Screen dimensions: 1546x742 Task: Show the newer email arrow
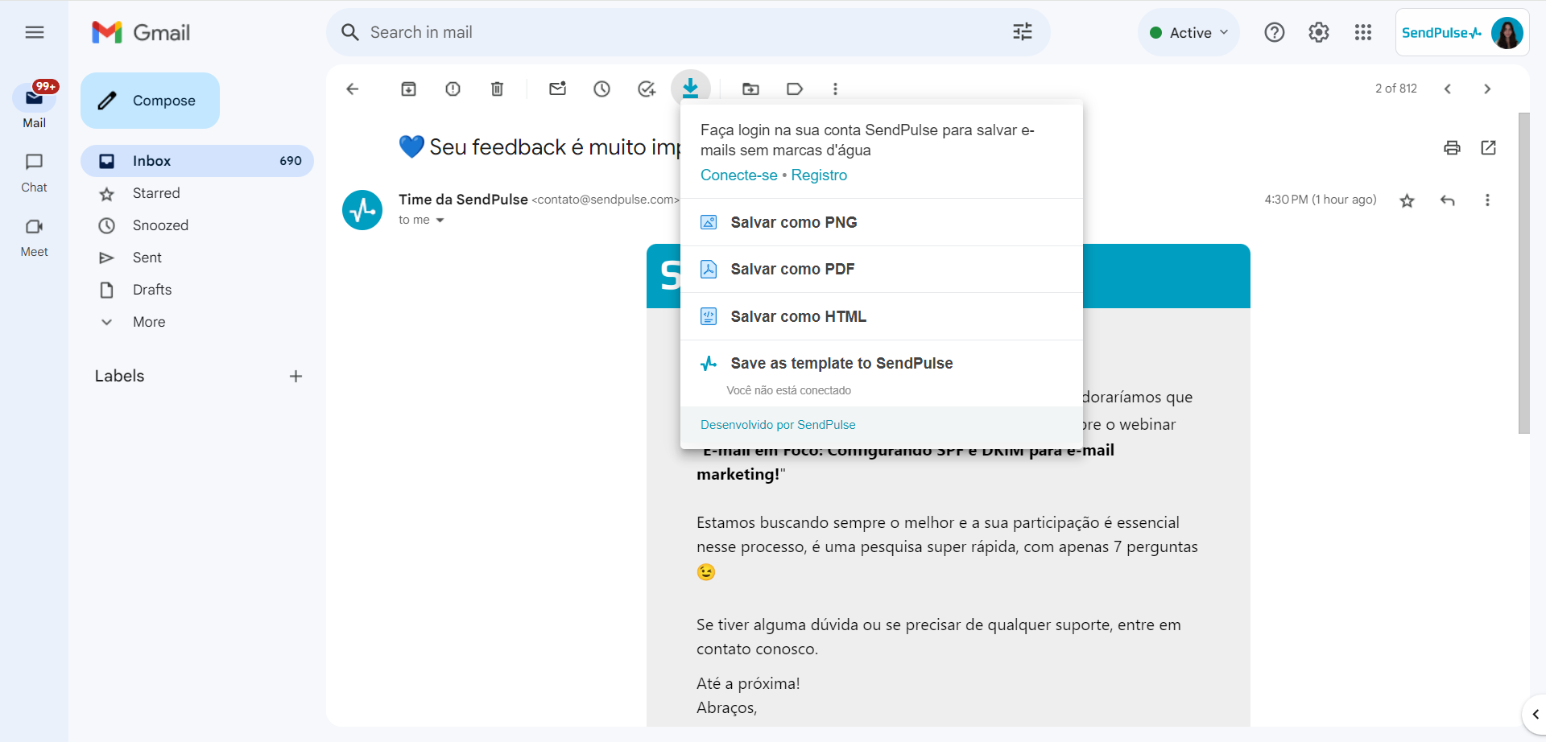pyautogui.click(x=1448, y=89)
